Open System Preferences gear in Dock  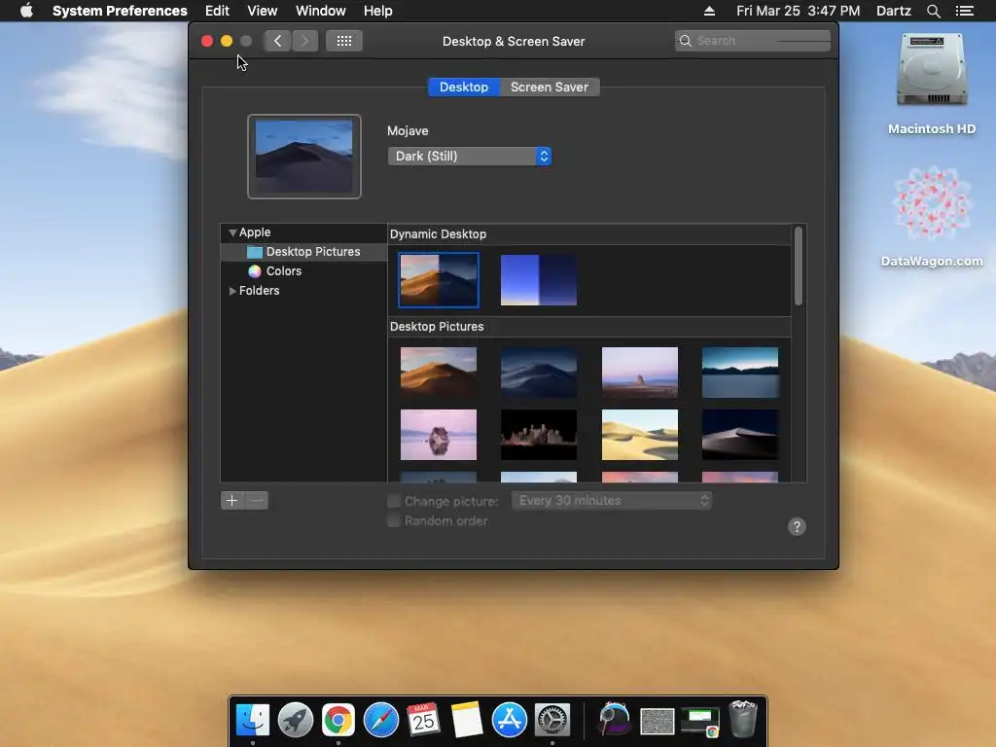[552, 720]
